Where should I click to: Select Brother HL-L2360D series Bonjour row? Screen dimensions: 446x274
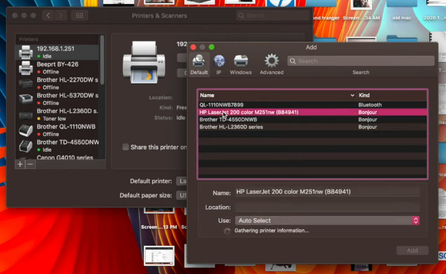tap(312, 127)
